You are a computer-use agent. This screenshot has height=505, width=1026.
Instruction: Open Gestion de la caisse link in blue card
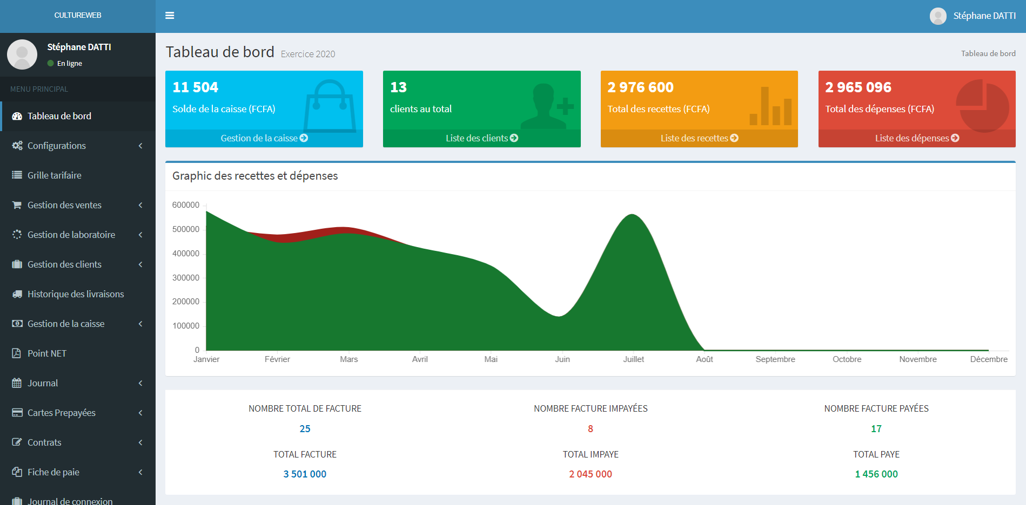264,138
